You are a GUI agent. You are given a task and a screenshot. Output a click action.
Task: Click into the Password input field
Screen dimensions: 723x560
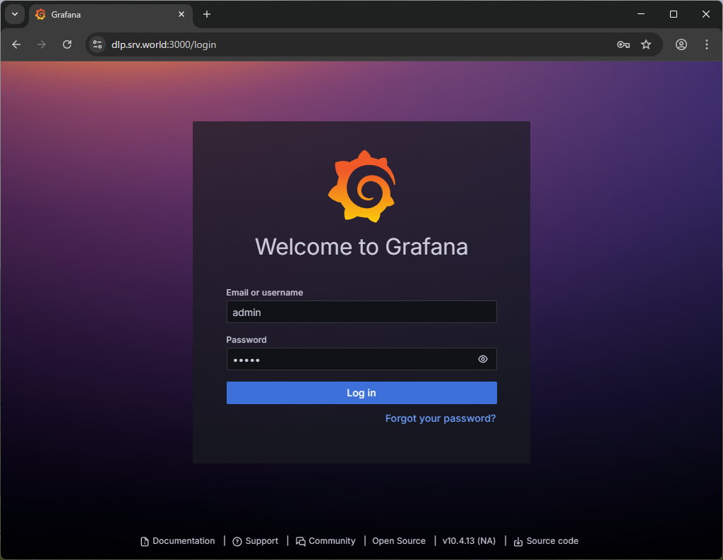[349, 359]
